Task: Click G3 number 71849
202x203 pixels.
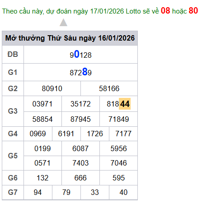Action: [x=119, y=119]
